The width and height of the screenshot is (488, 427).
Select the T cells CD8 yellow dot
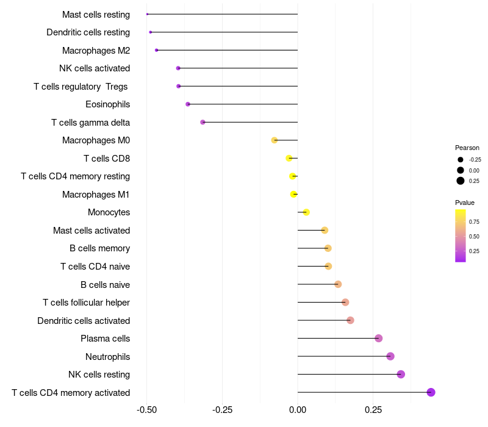tap(289, 159)
